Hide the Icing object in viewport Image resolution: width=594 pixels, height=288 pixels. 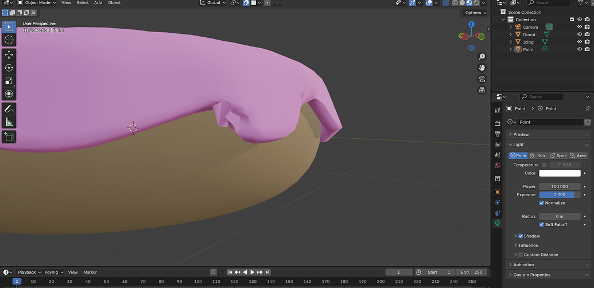[579, 42]
